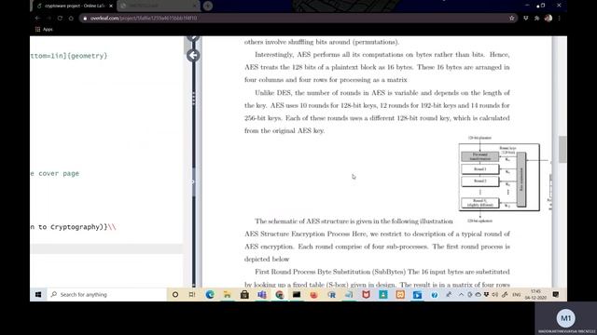597x335 pixels.
Task: Click the PDF preview vertical scrollbar thumb
Action: (x=562, y=149)
